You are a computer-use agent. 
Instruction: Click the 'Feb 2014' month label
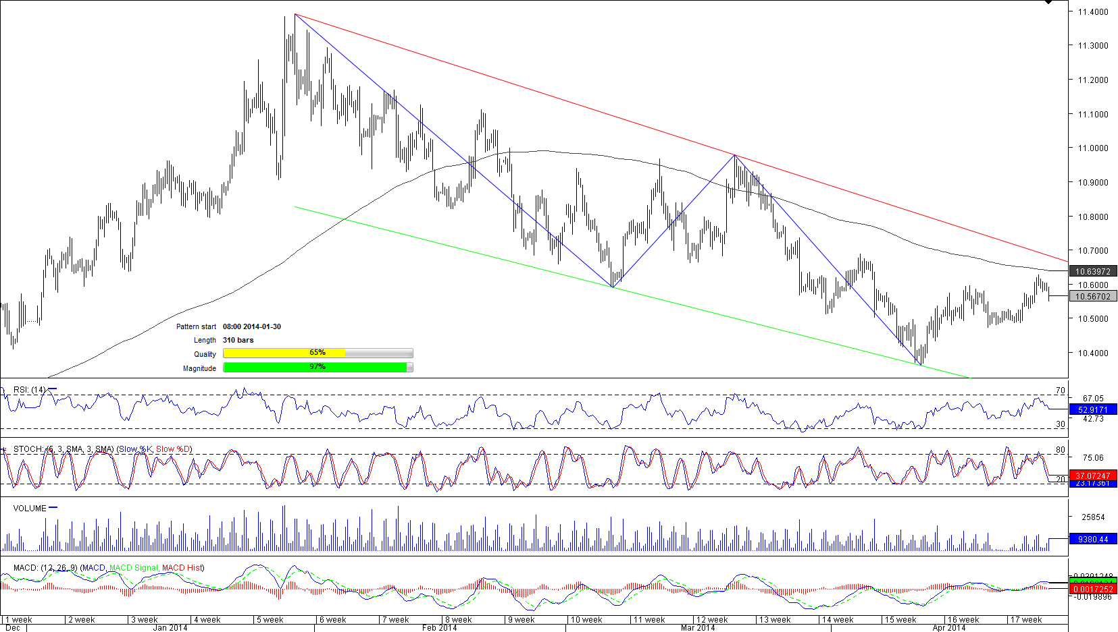point(439,628)
